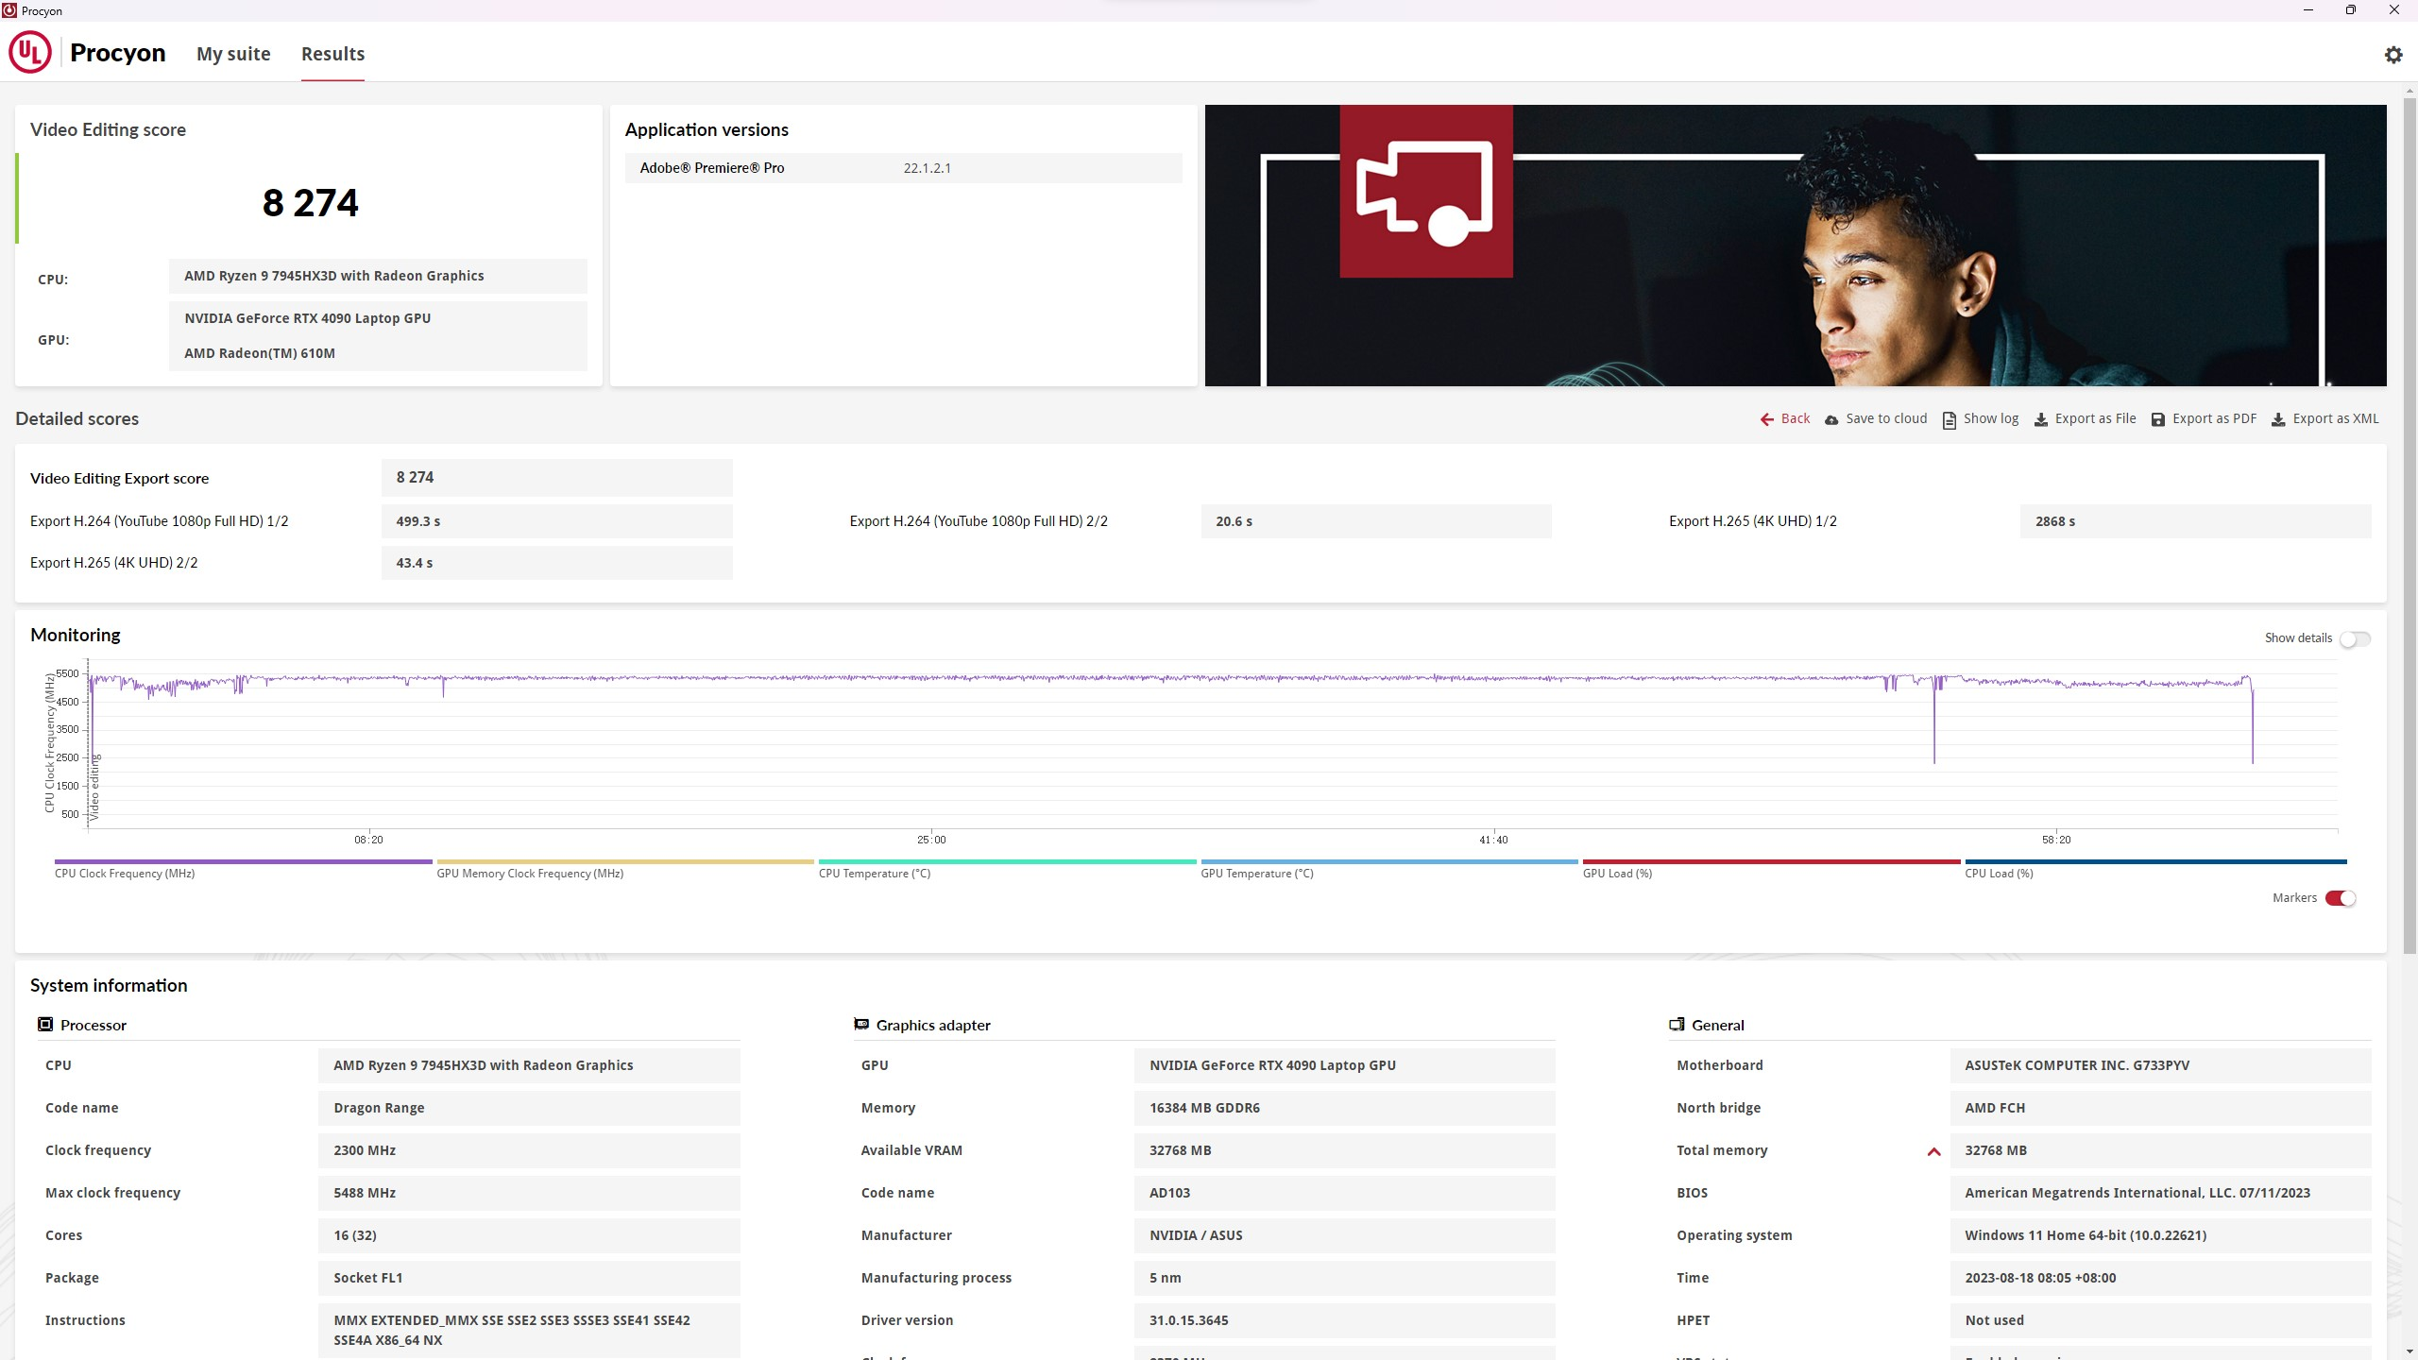Switch to the My suite tab
The width and height of the screenshot is (2418, 1360).
[x=233, y=54]
